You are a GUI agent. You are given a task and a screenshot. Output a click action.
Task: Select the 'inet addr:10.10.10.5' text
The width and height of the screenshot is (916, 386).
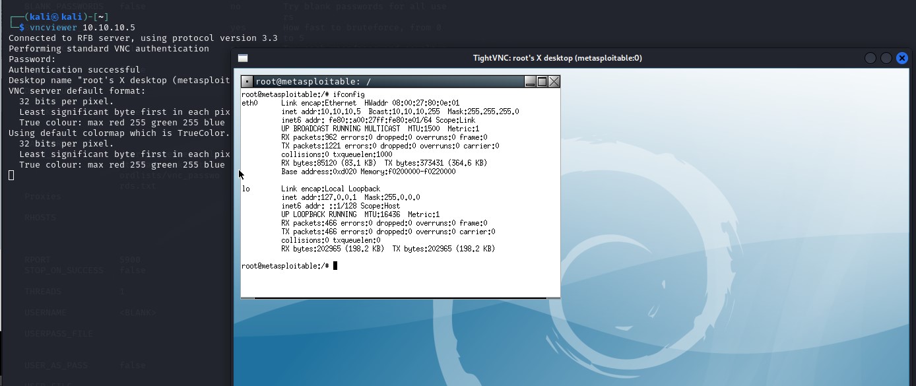[322, 112]
